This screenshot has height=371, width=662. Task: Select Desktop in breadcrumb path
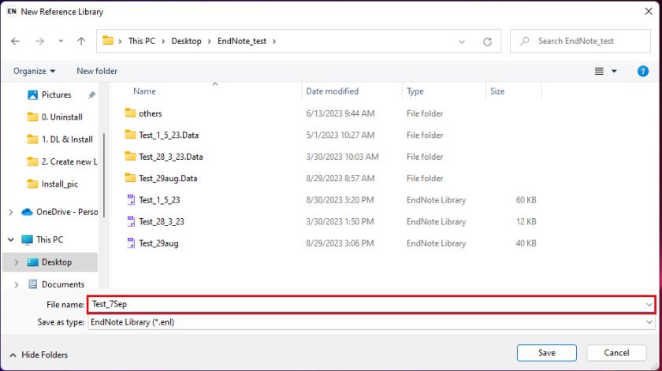(186, 41)
